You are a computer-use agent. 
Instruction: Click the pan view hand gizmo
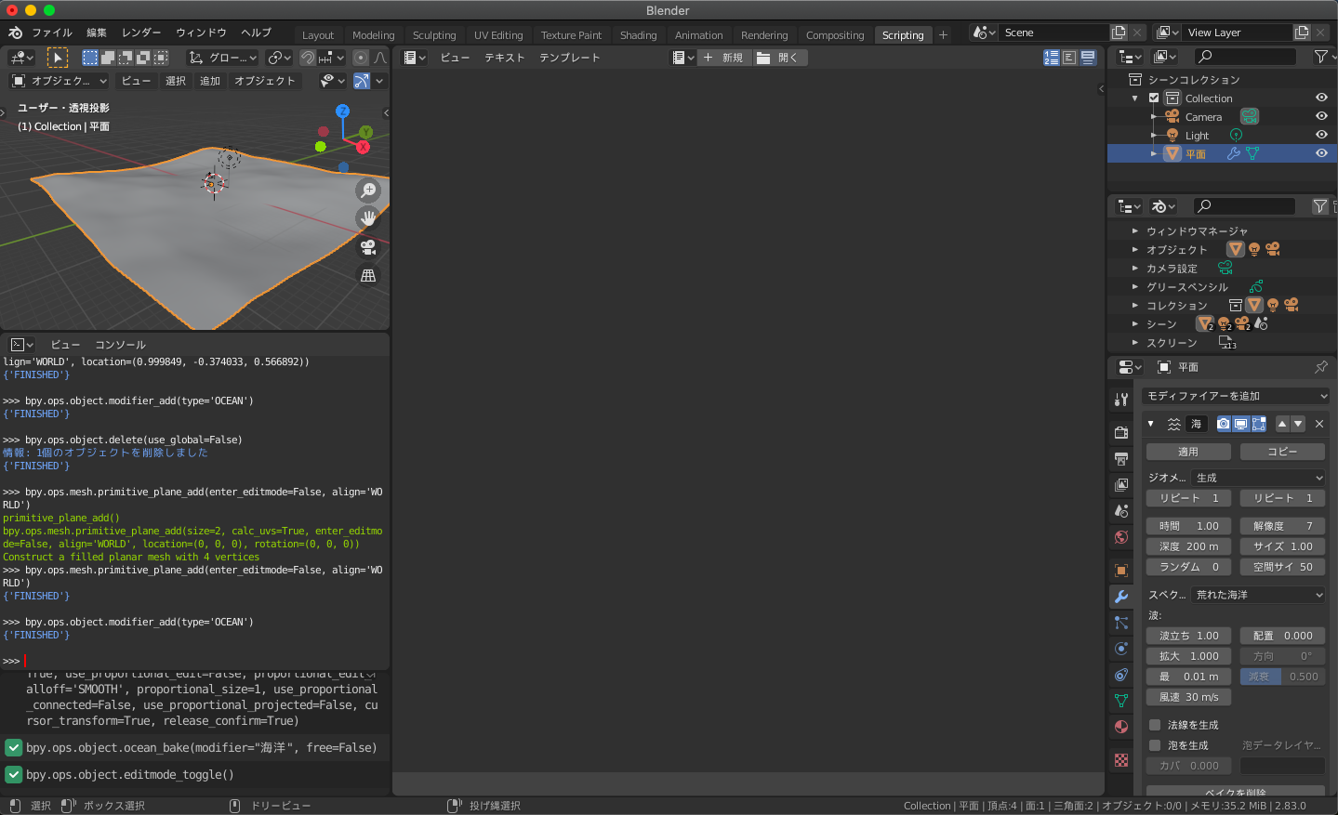369,218
